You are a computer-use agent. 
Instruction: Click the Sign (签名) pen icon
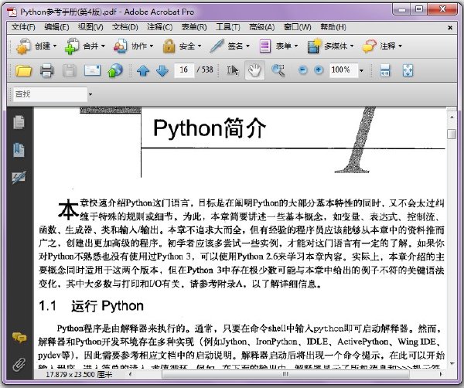coord(217,46)
